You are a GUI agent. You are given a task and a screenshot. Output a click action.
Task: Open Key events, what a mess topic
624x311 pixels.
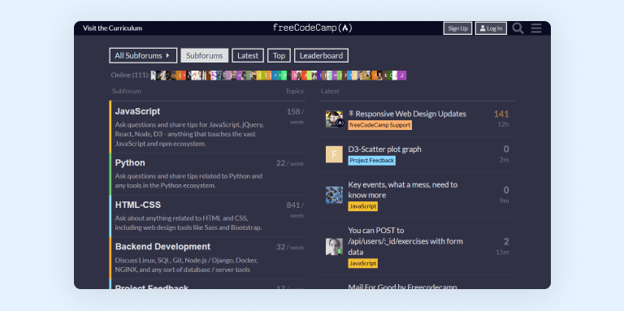pyautogui.click(x=403, y=190)
